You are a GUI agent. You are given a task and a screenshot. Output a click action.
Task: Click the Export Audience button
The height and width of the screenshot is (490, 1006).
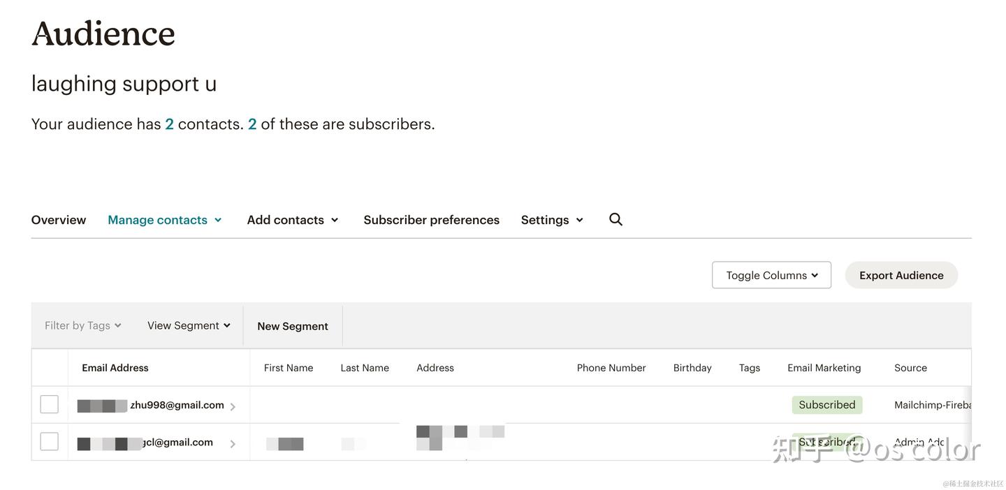(901, 275)
